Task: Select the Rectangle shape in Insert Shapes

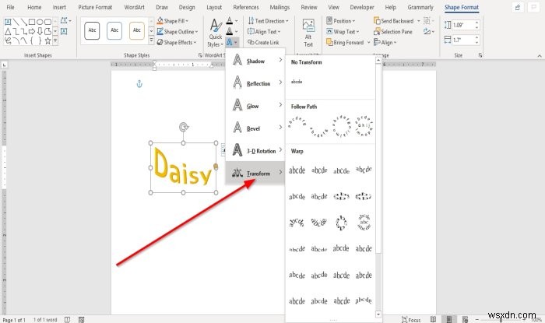Action: click(x=32, y=22)
